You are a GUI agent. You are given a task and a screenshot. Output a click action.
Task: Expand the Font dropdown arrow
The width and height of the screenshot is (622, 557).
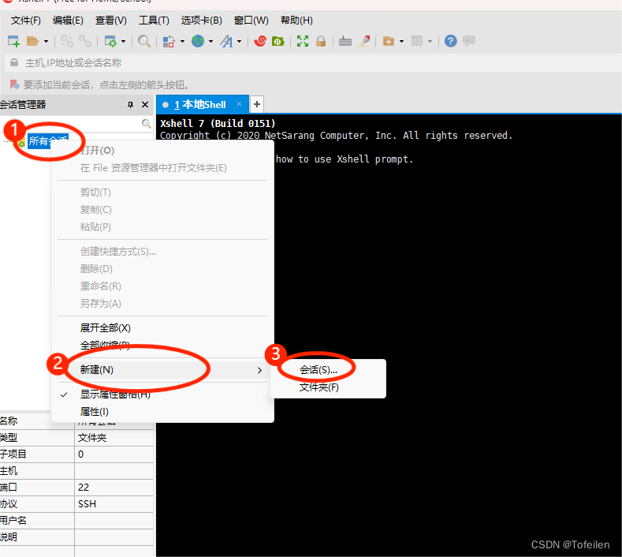(239, 41)
